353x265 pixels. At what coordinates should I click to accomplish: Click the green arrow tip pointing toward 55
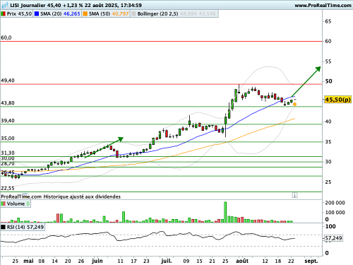tap(318, 69)
